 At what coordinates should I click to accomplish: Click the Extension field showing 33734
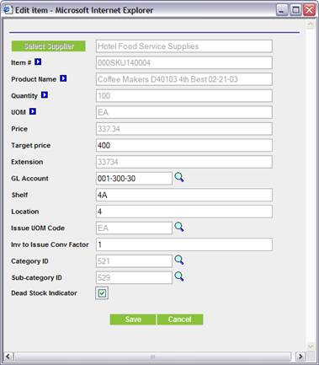(x=184, y=162)
